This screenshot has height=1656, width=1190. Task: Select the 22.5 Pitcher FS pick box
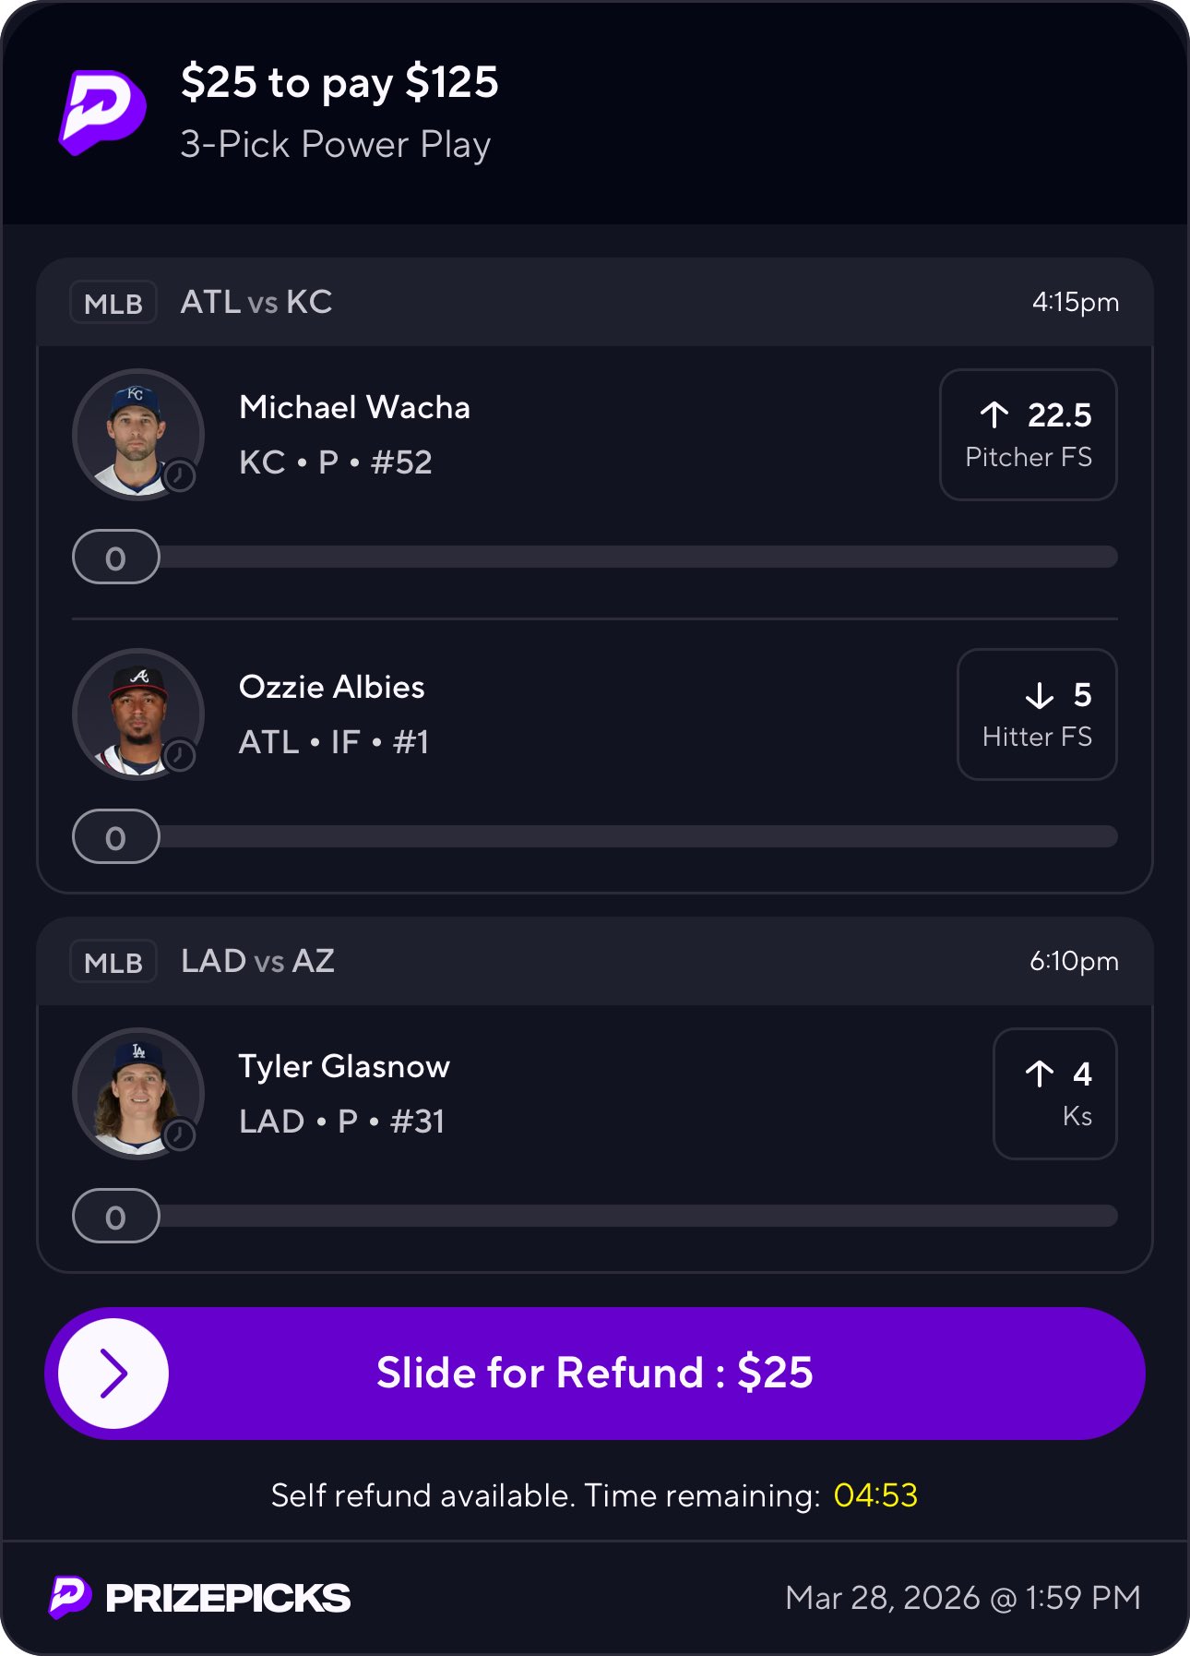[1028, 435]
